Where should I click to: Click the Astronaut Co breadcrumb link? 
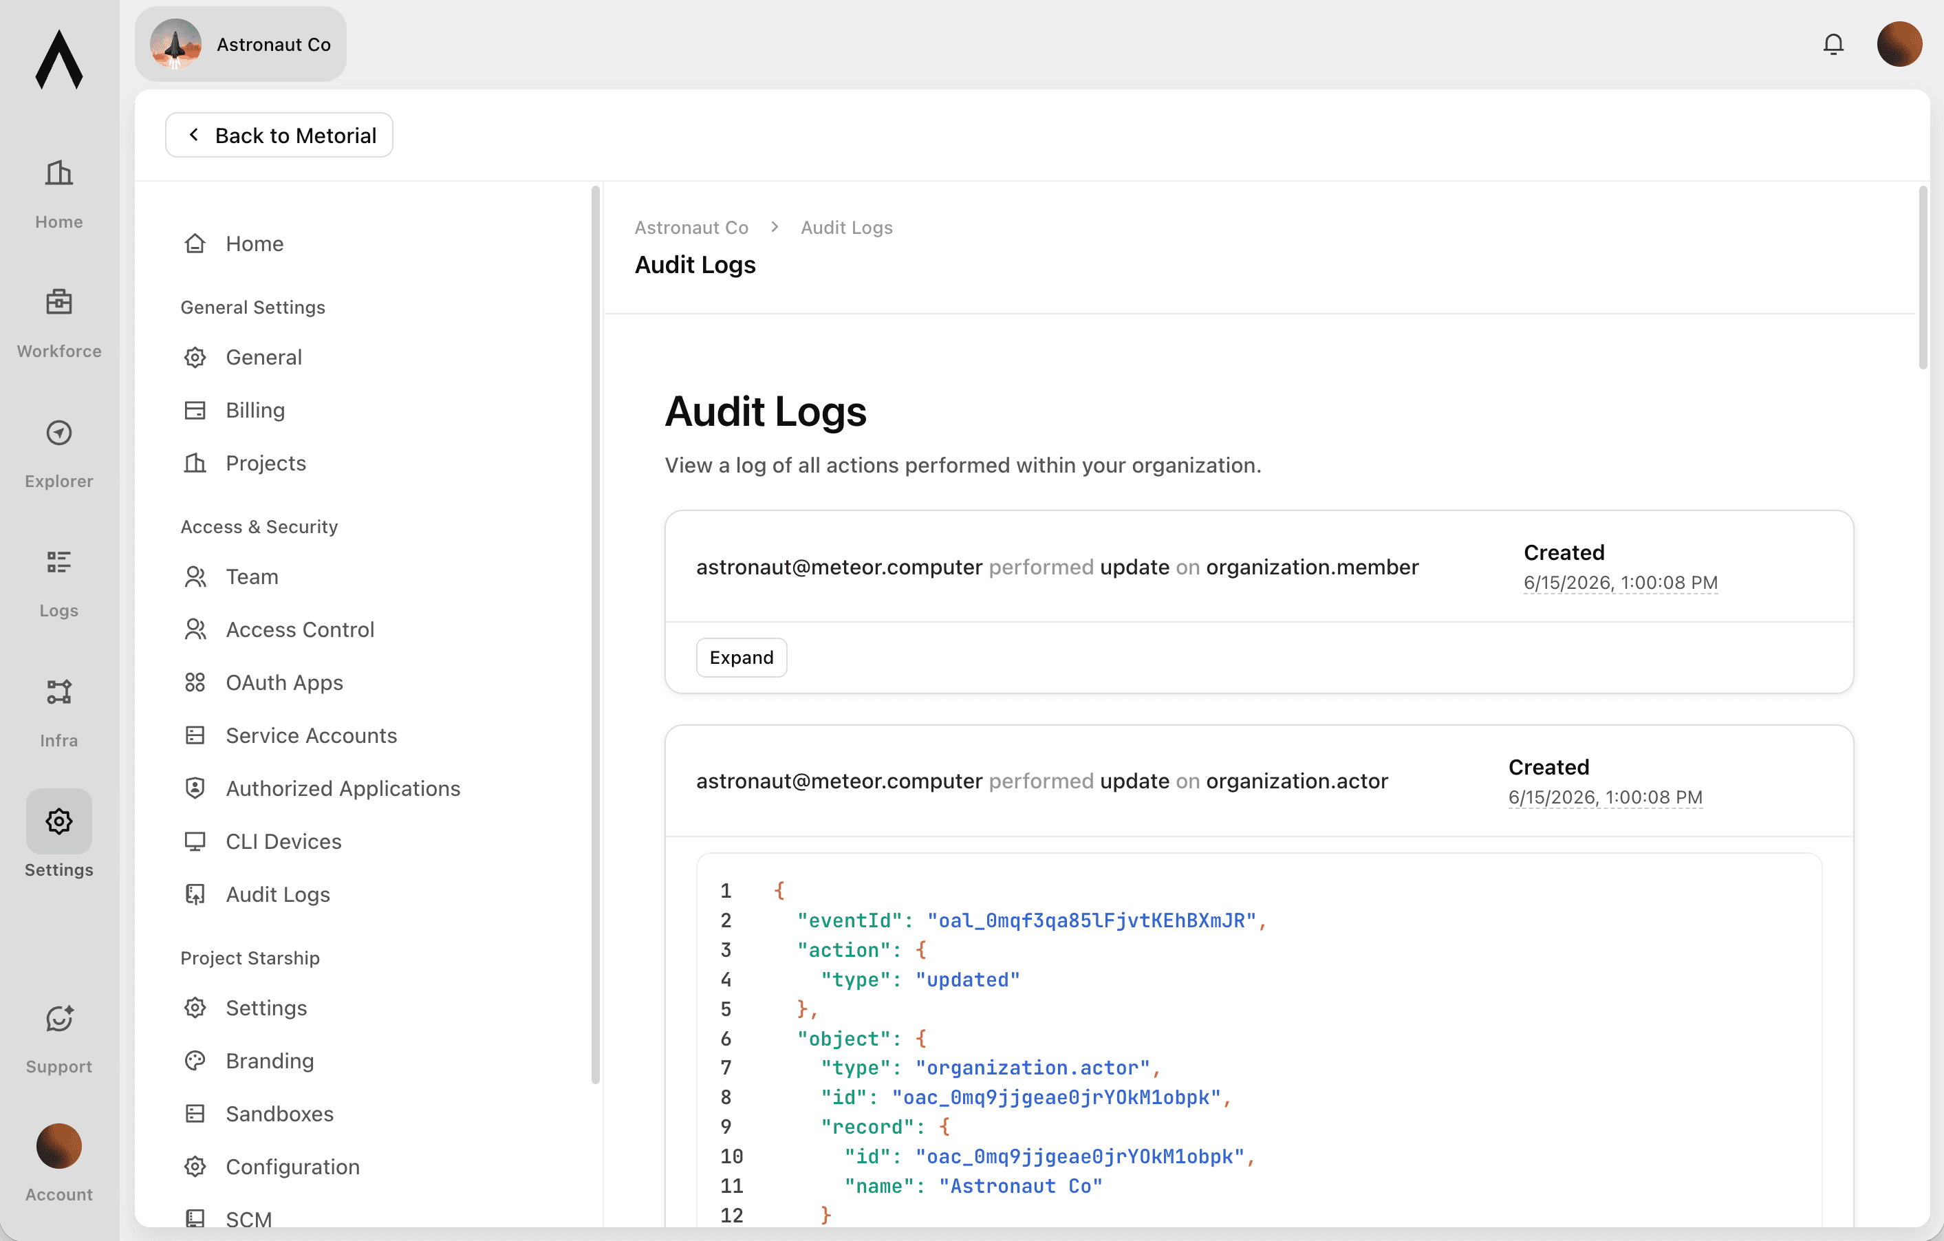[692, 228]
